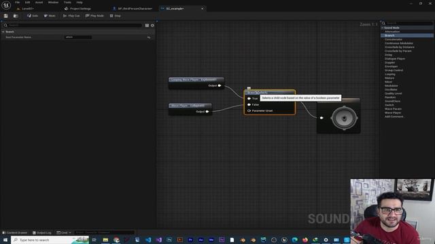
Task: Click the Play Node button
Action: 94,16
